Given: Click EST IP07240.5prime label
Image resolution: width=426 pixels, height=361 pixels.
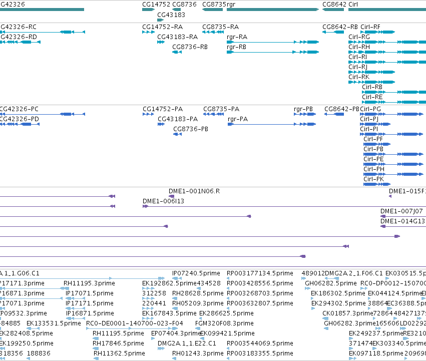Looking at the screenshot, I should click(x=196, y=273).
